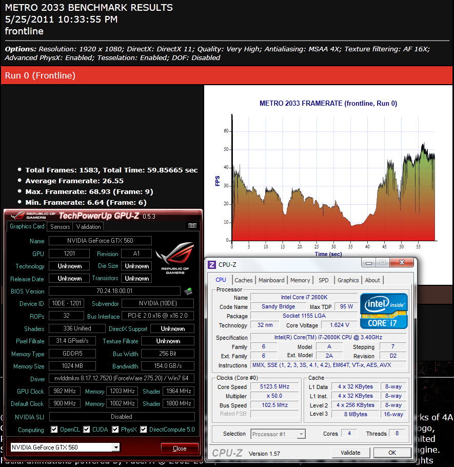
Task: Open the GPU-Z graphics card selector dropdown
Action: (116, 447)
